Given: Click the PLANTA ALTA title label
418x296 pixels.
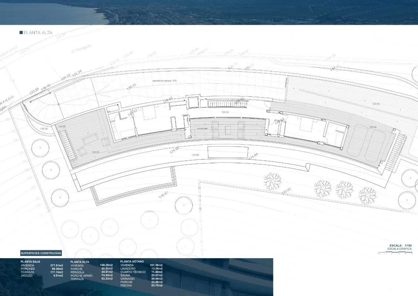Looking at the screenshot, I should pos(38,33).
